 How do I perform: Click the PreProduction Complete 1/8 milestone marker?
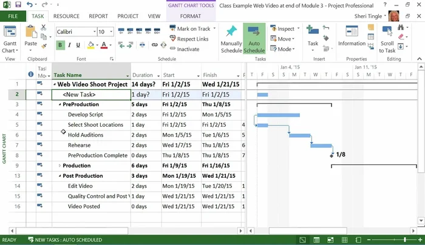click(x=331, y=155)
